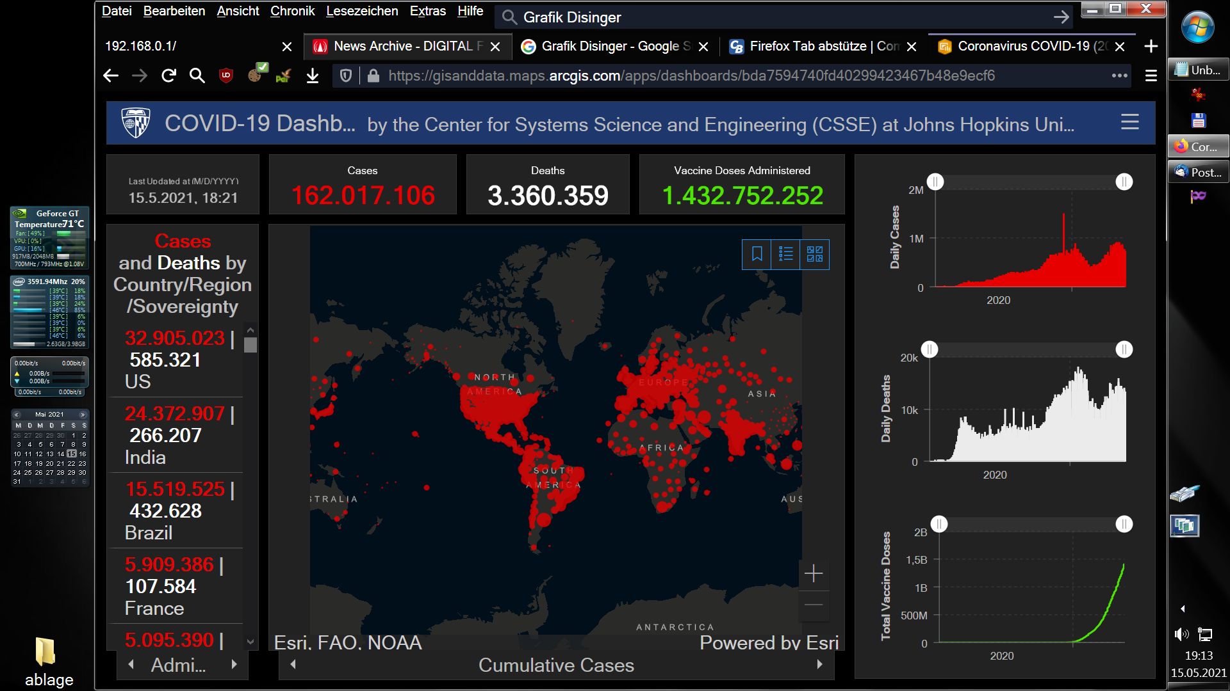Switch to the 192.168.0.1/ tab
Screen dimensions: 1230x691
199,46
